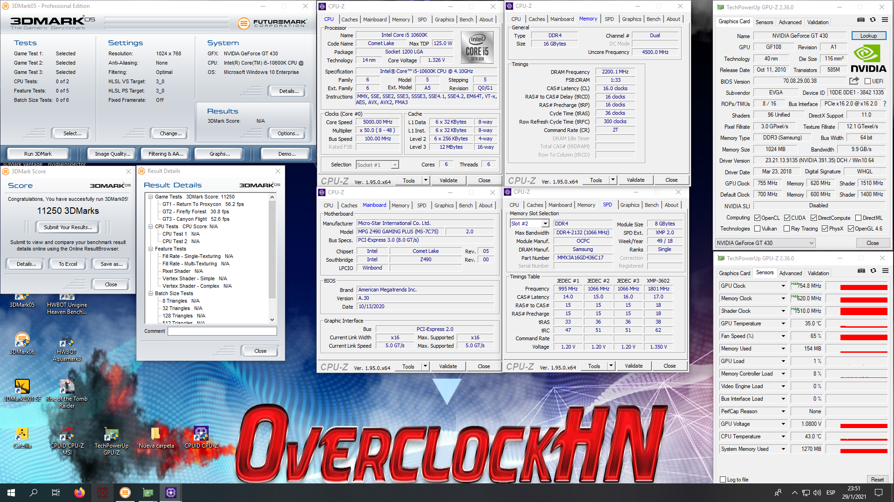894x502 pixels.
Task: Open Graphics tab in CPU-Z Mainboard window
Action: coord(444,205)
